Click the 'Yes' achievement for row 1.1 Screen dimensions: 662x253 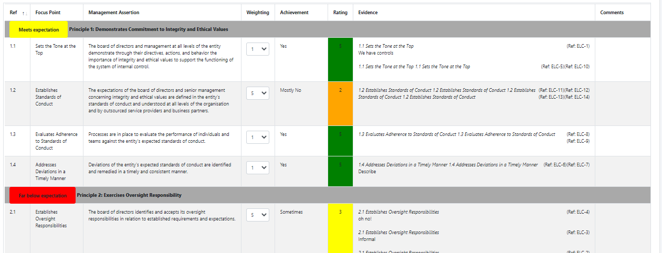tap(283, 46)
